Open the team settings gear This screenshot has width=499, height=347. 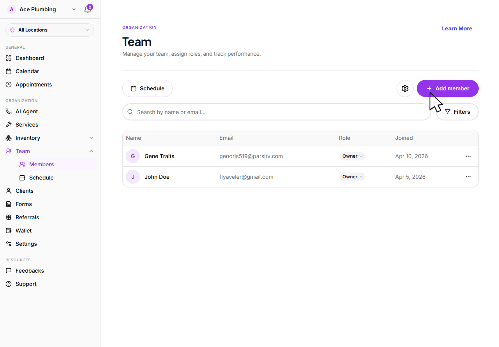click(405, 88)
